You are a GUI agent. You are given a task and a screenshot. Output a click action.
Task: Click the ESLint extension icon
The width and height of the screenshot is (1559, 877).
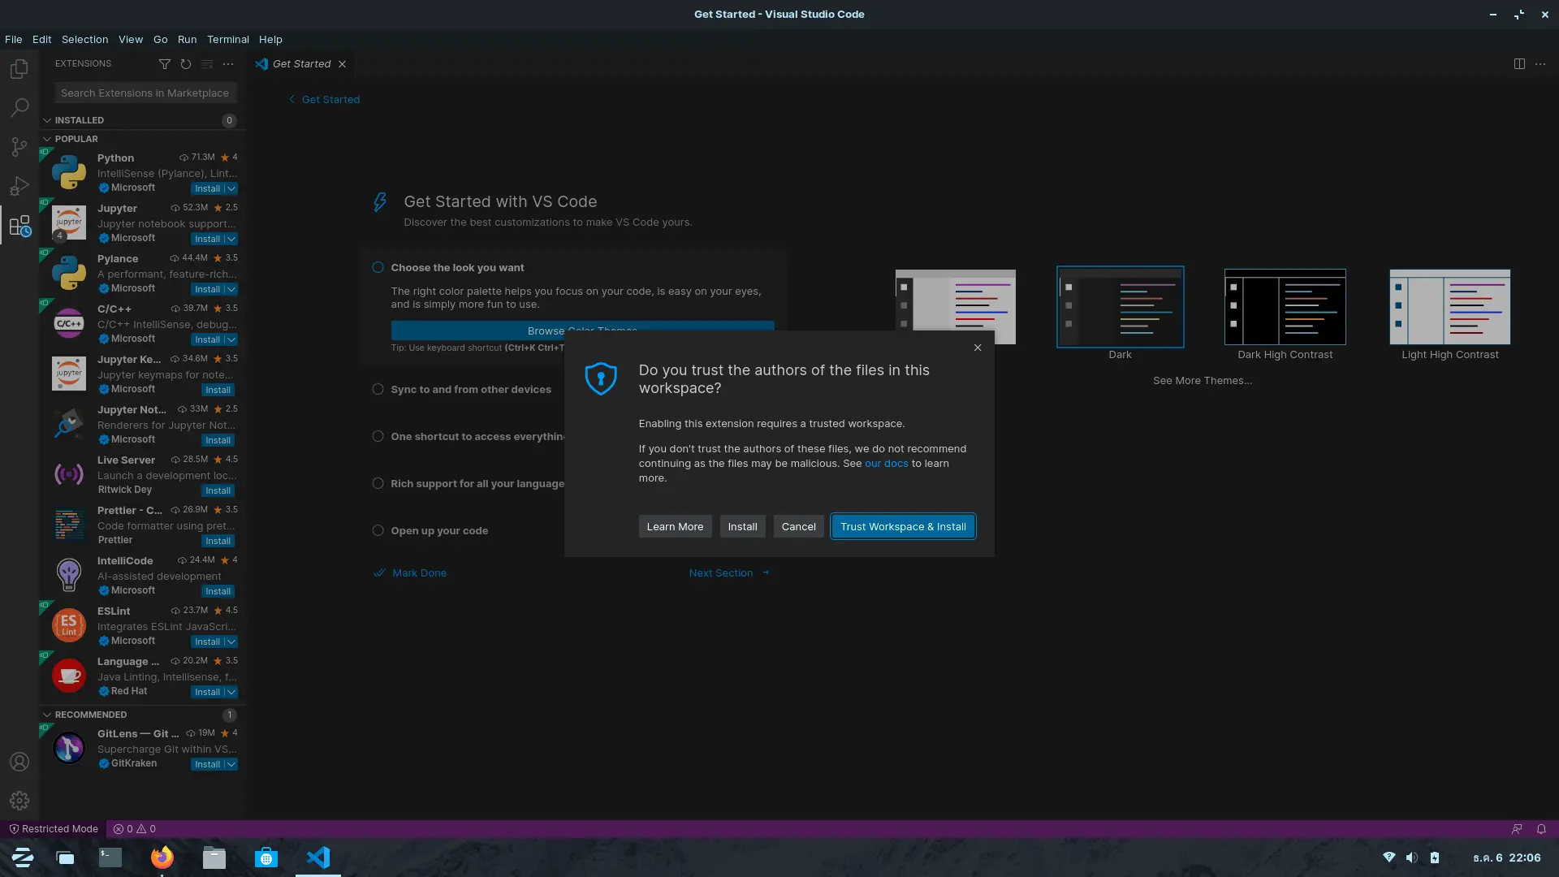point(69,625)
